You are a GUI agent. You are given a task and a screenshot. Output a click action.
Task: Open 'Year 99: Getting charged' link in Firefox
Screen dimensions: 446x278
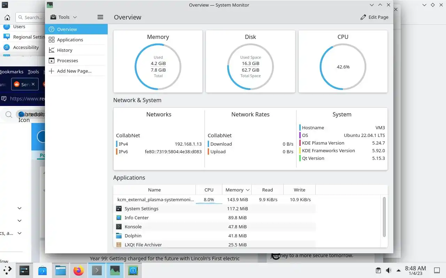(165, 258)
